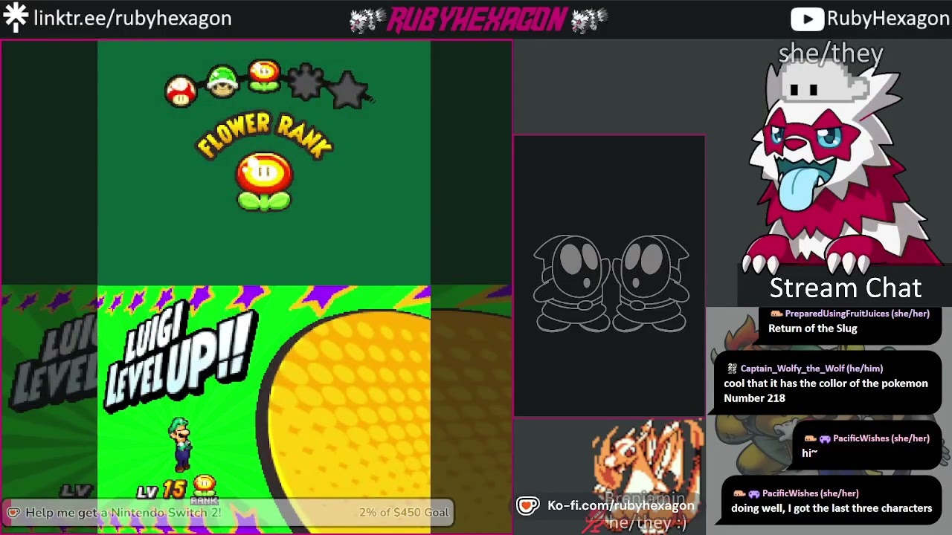Select the greyed-out Shine rank icon

coord(306,80)
